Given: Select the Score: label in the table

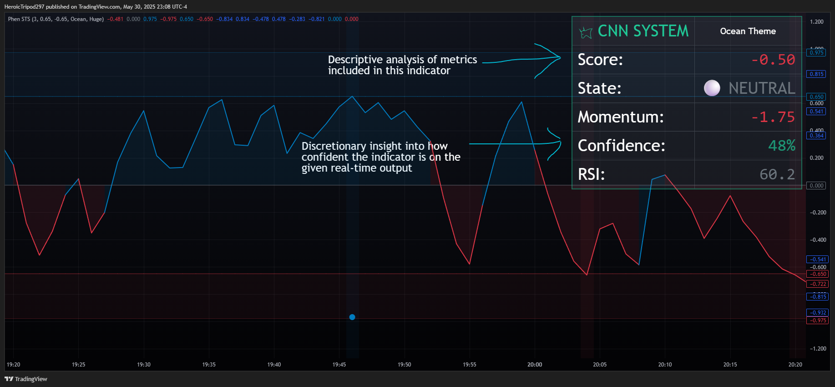Looking at the screenshot, I should tap(600, 60).
